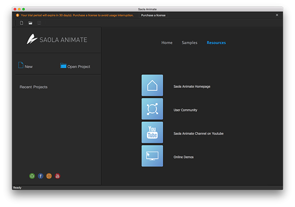This screenshot has width=295, height=207.
Task: Click green homepage icon at sidebar bottom
Action: (32, 176)
